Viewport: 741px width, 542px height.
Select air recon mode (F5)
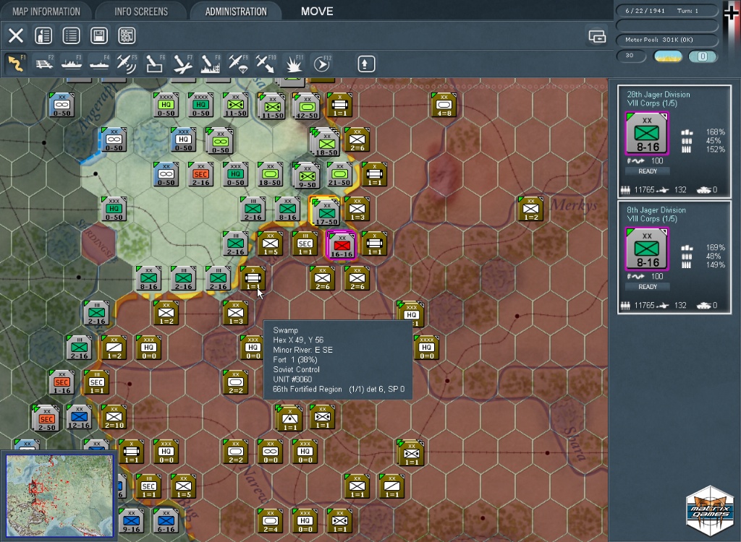click(127, 64)
